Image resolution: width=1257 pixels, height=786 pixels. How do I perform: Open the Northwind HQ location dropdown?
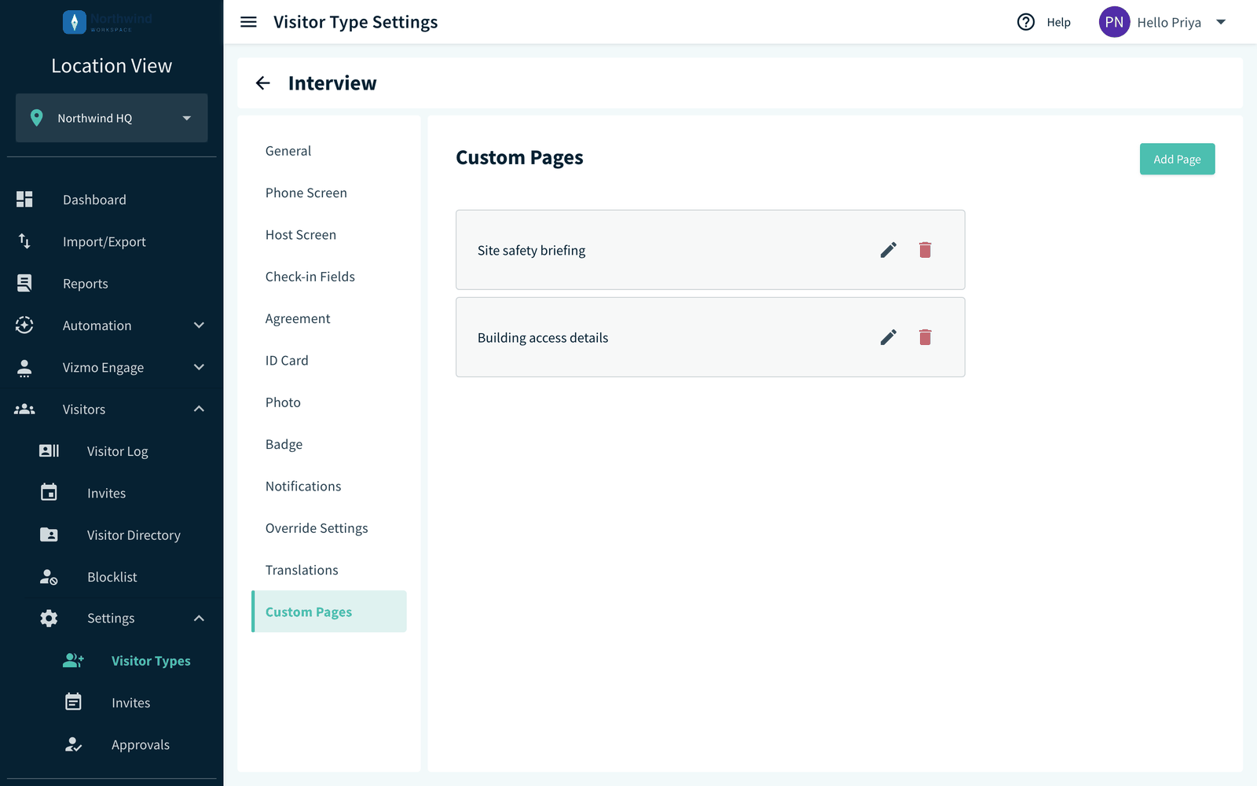coord(112,118)
